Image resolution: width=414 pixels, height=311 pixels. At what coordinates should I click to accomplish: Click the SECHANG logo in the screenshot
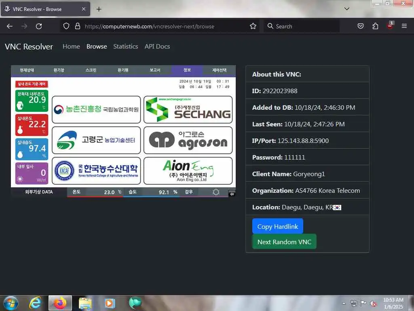click(x=188, y=109)
